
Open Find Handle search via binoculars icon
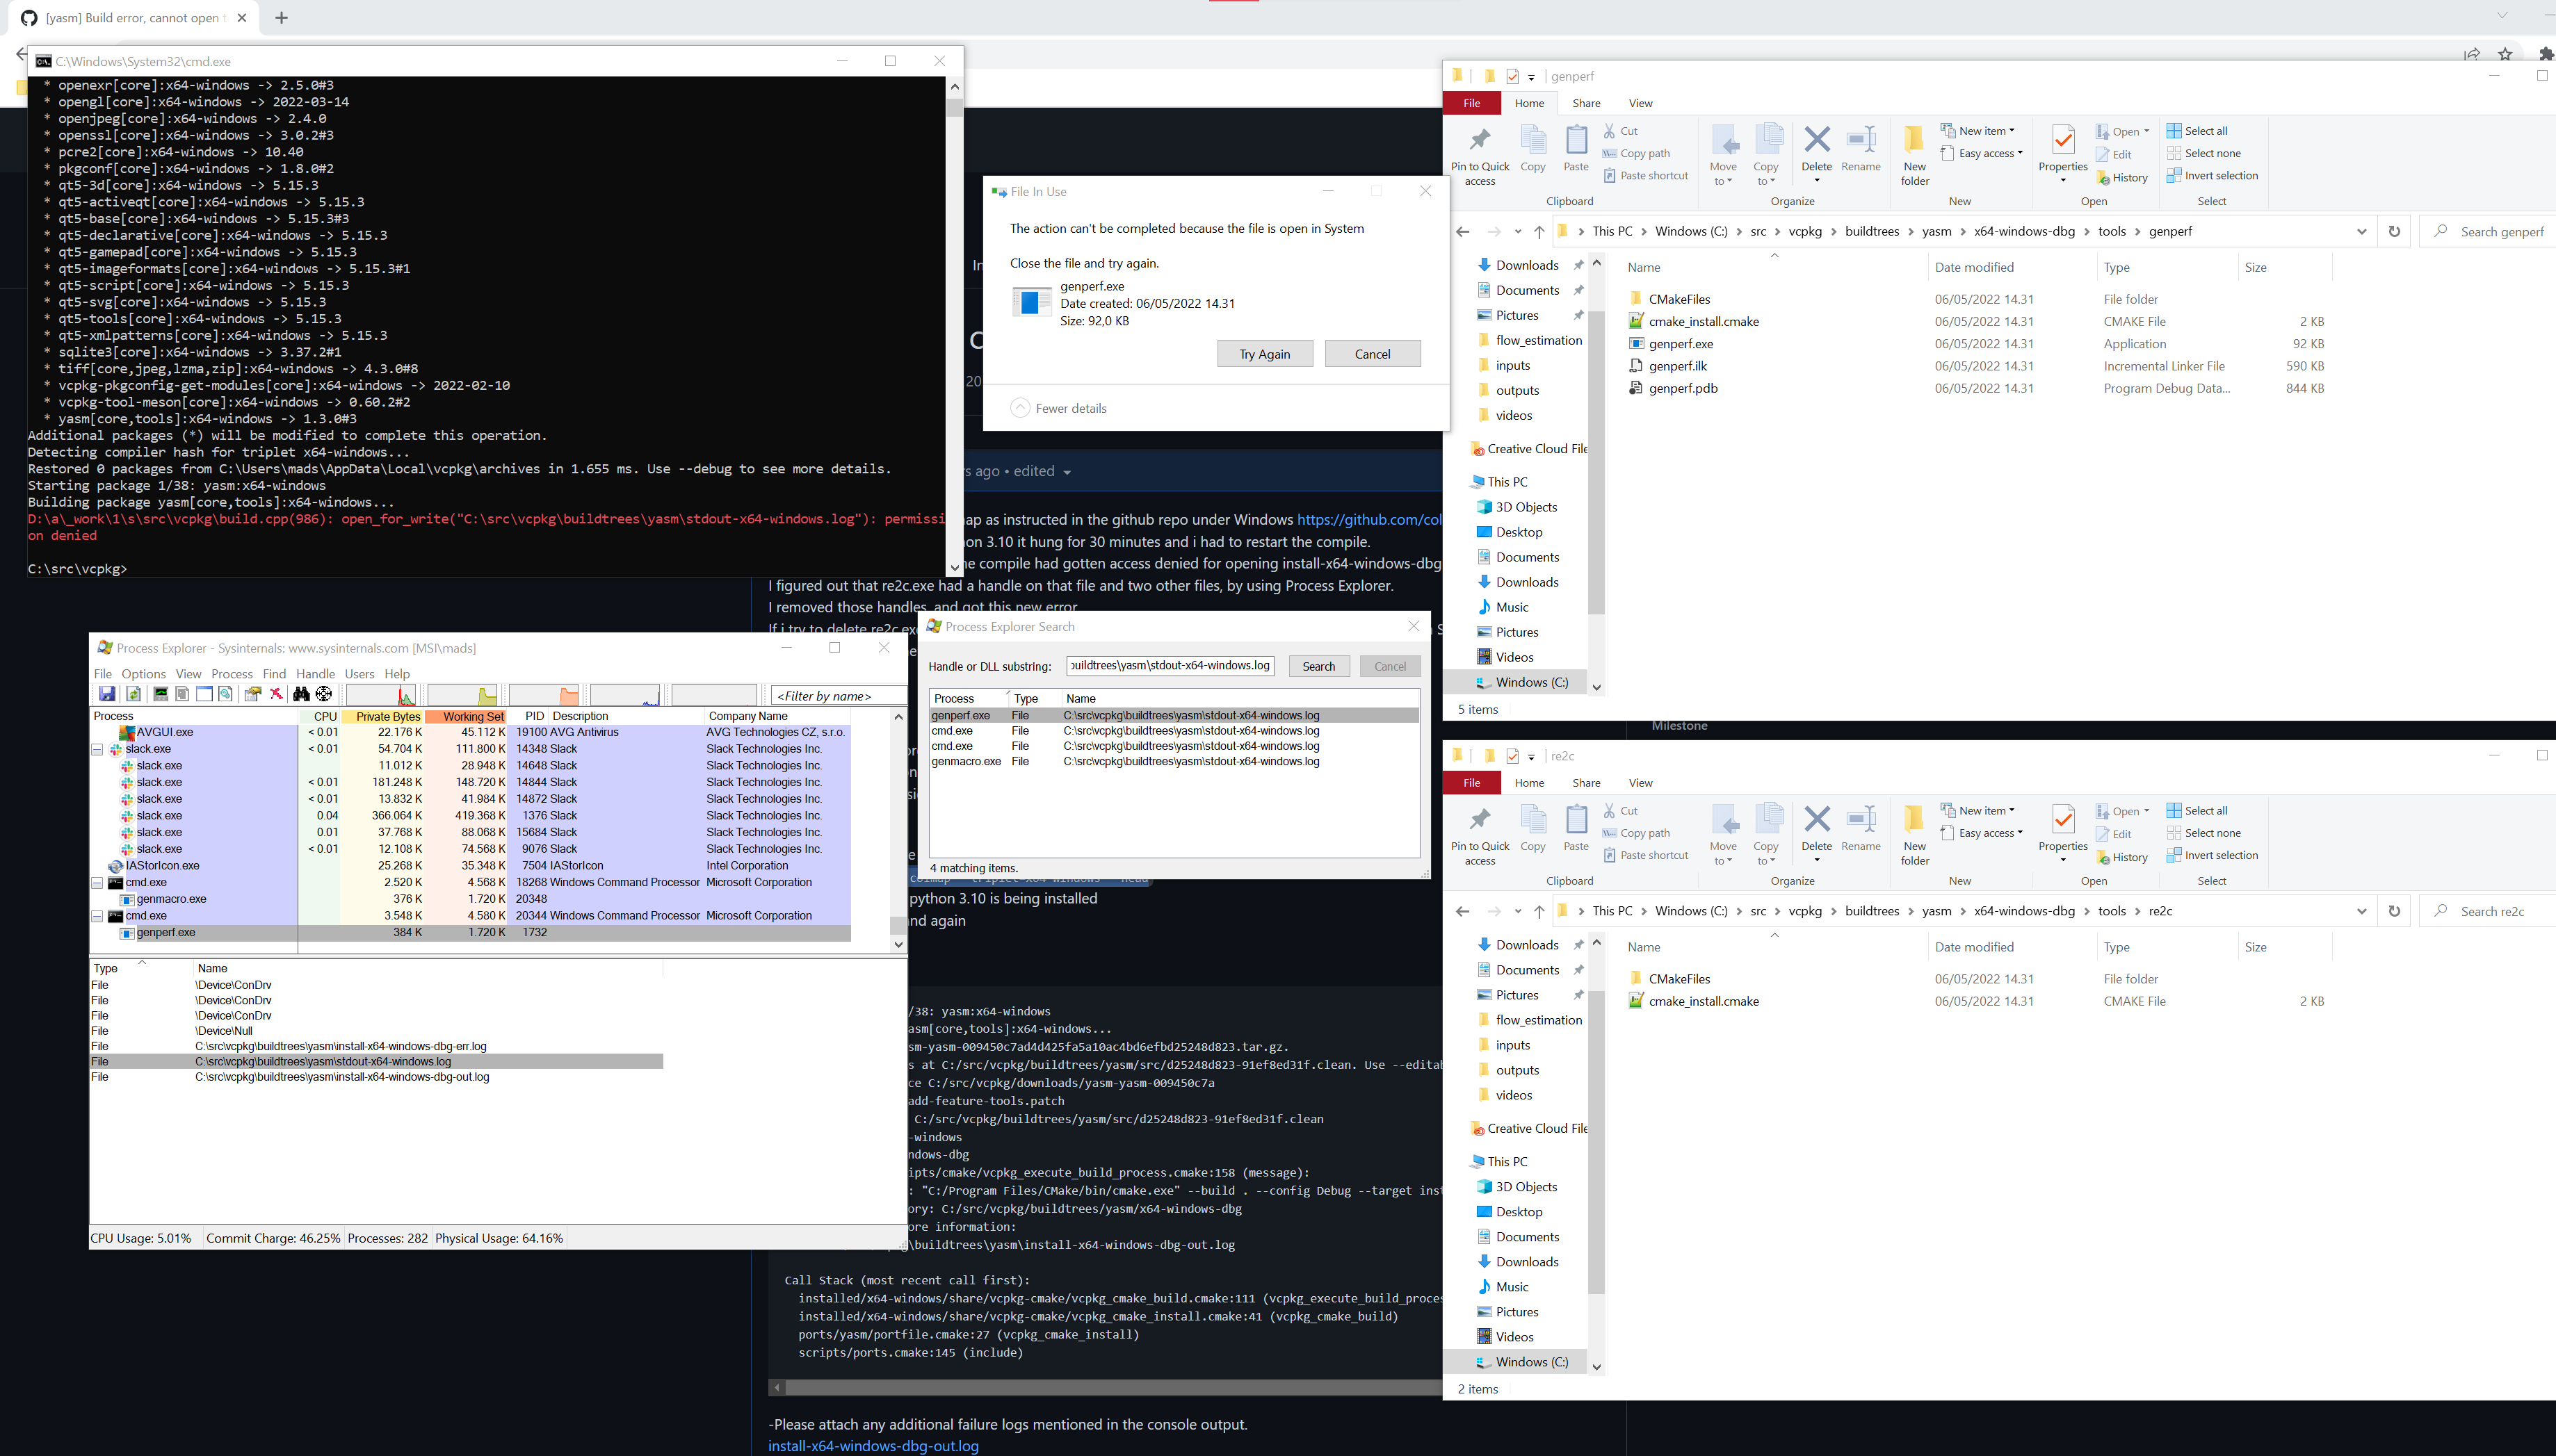pyautogui.click(x=302, y=694)
